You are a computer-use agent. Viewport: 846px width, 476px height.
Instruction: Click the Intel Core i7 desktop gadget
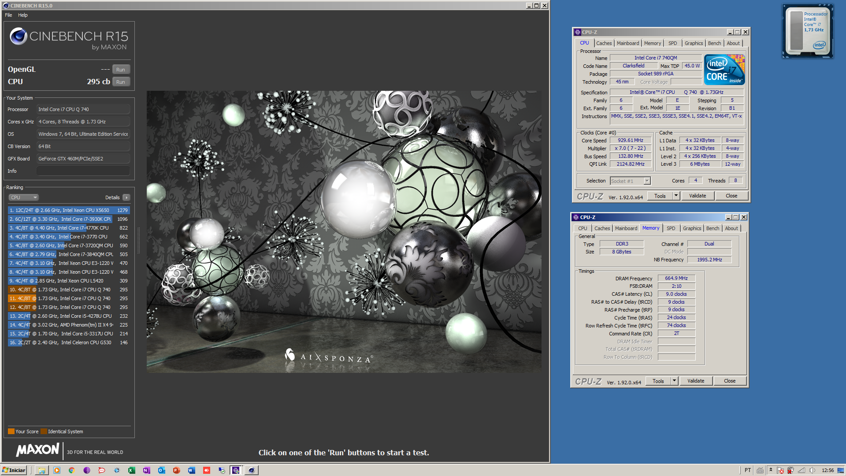(808, 31)
